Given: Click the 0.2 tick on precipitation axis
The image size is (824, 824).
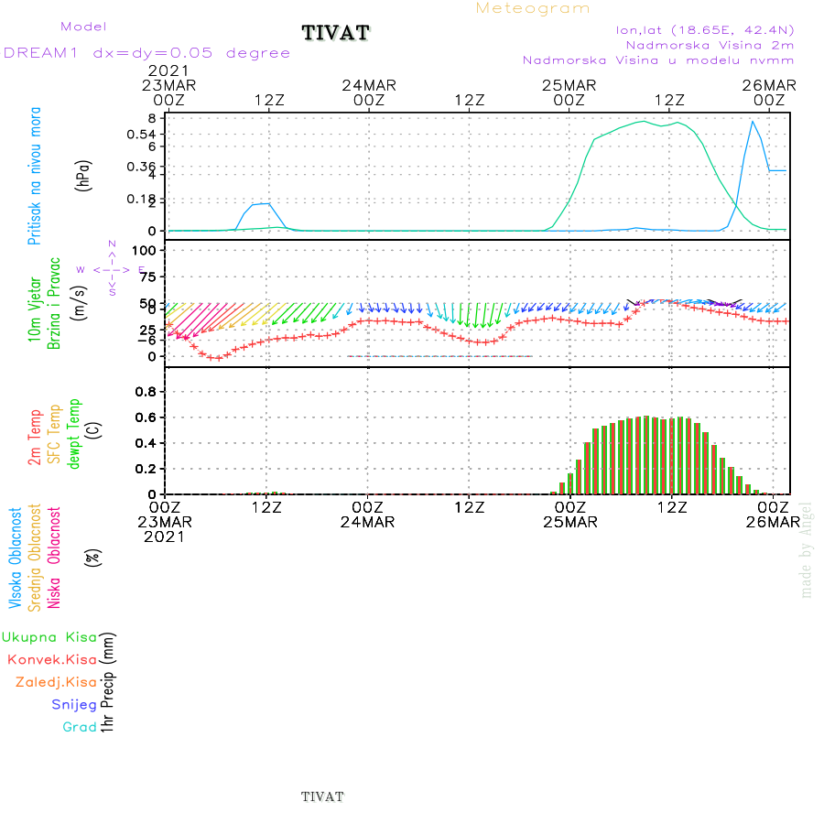Looking at the screenshot, I should point(146,469).
